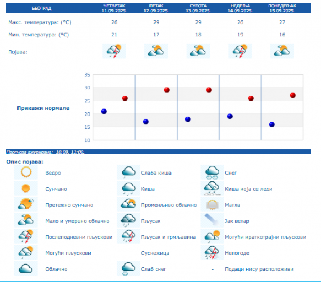Click Friday's red max temperature point
Screen dimensions: 321x282
(x=167, y=90)
